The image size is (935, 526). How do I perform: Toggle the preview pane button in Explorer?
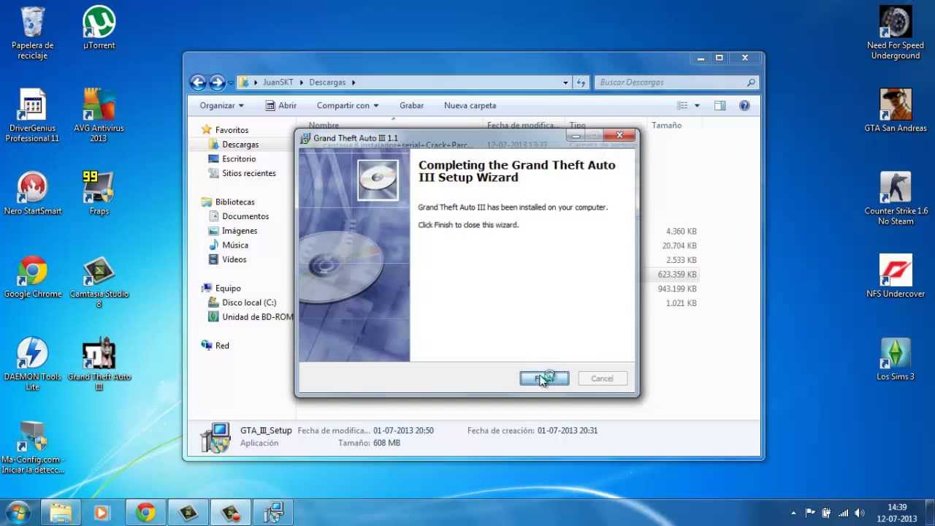[x=720, y=105]
